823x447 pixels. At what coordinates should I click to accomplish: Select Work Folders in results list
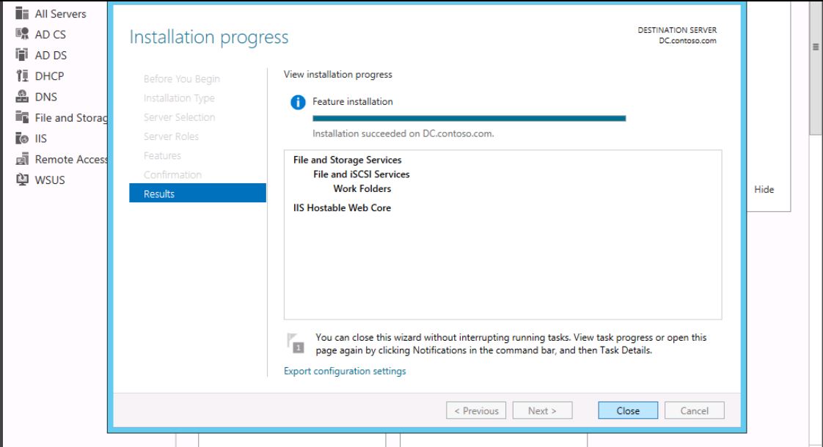click(x=362, y=188)
